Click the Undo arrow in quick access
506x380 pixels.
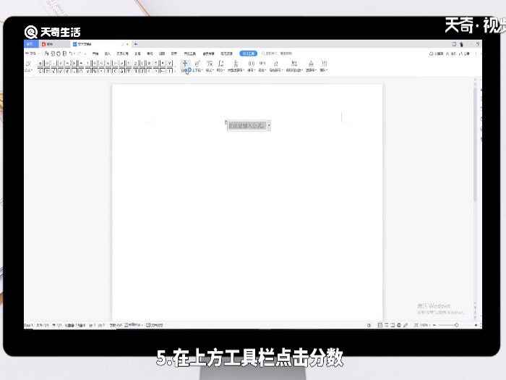71,54
